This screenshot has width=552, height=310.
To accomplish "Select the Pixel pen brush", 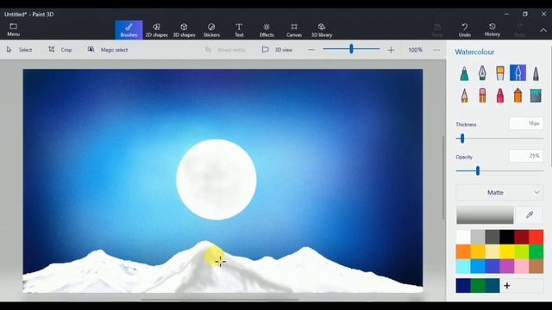I will point(536,73).
